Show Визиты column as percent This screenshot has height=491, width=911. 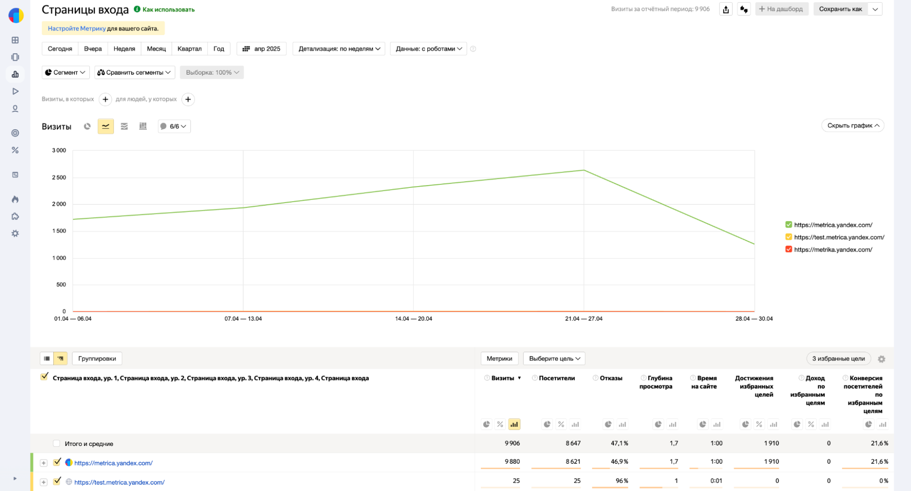pos(500,424)
